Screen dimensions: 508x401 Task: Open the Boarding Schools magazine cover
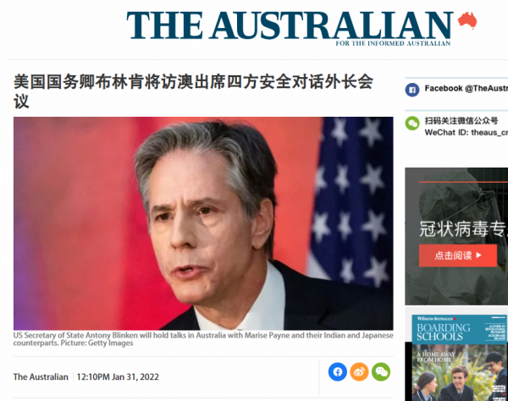coord(459,358)
